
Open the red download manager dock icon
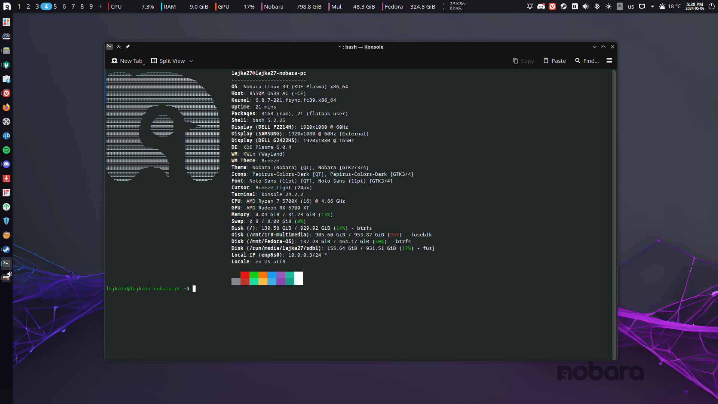coord(6,178)
